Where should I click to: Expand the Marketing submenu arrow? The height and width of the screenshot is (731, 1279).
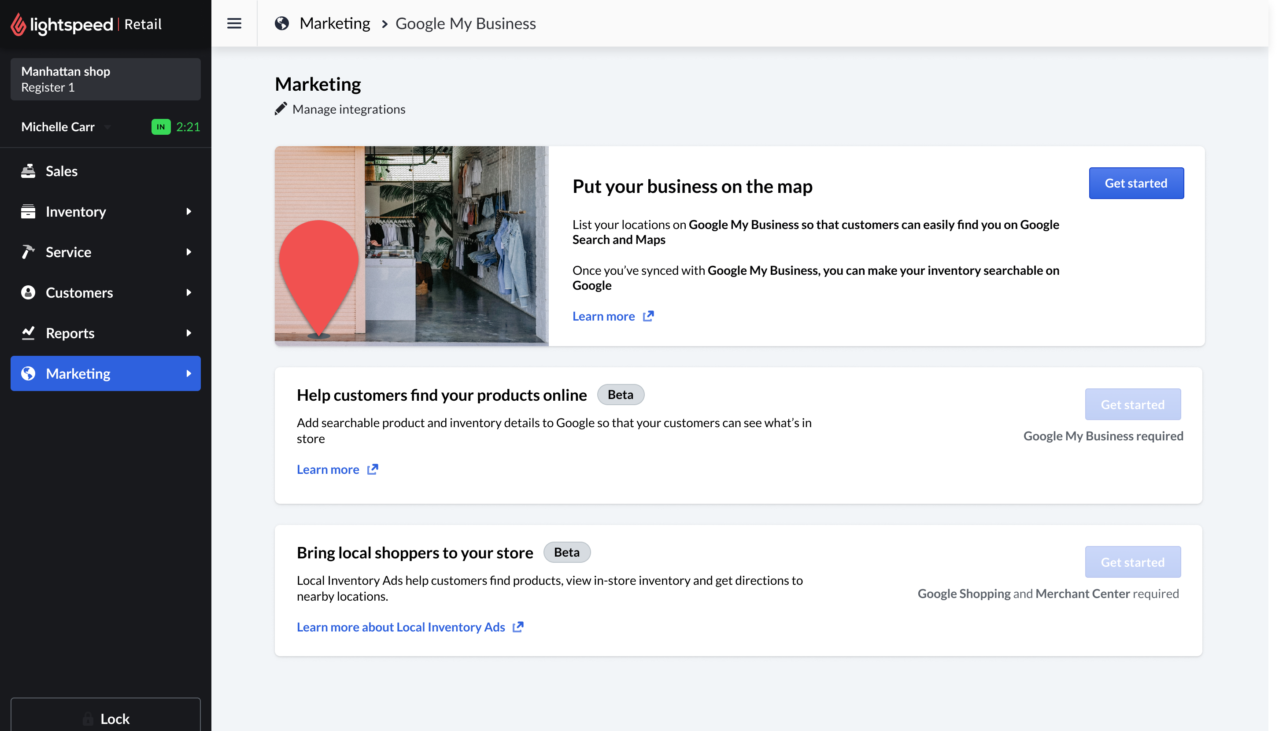pos(189,373)
